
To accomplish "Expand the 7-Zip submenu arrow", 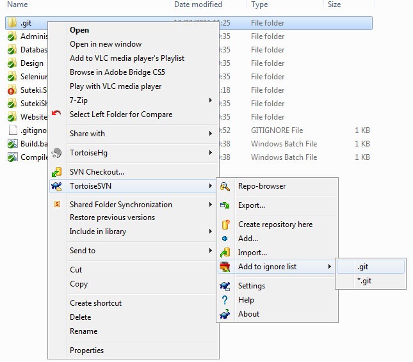I will 211,100.
